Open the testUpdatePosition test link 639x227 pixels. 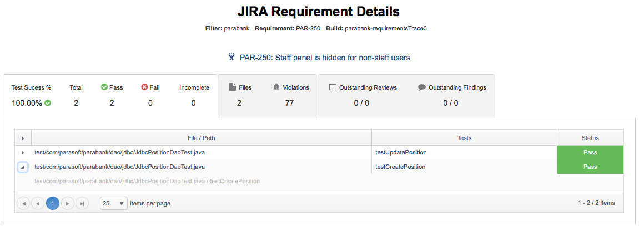click(401, 152)
